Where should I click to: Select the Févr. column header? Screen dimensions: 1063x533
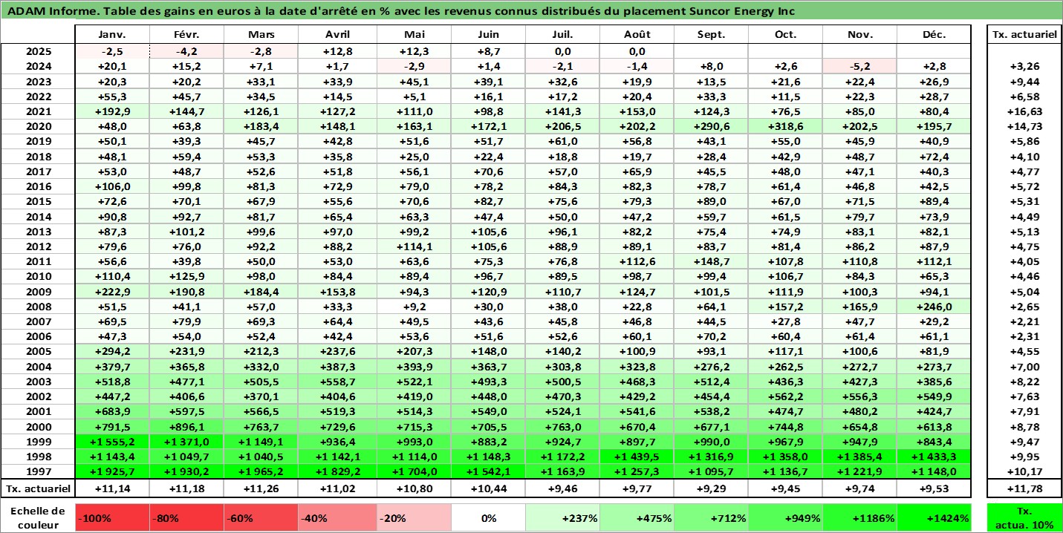click(x=187, y=35)
